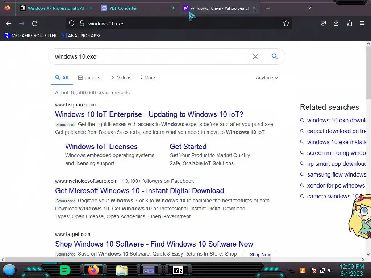Open MEDIAFIRE ROULETTER bookmark
The image size is (371, 278).
click(30, 36)
